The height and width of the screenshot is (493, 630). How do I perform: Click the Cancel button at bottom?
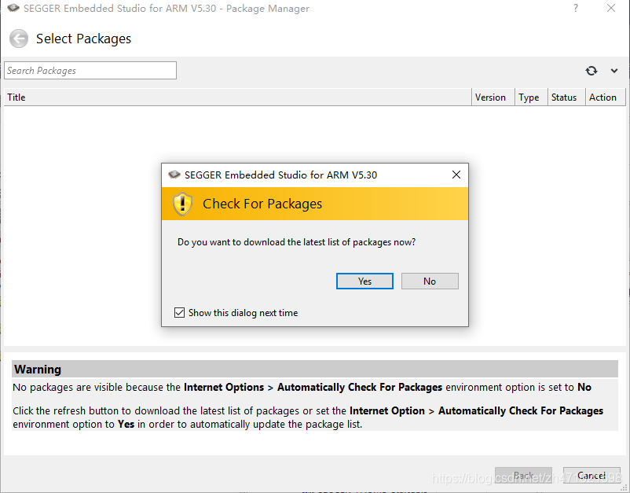click(592, 476)
